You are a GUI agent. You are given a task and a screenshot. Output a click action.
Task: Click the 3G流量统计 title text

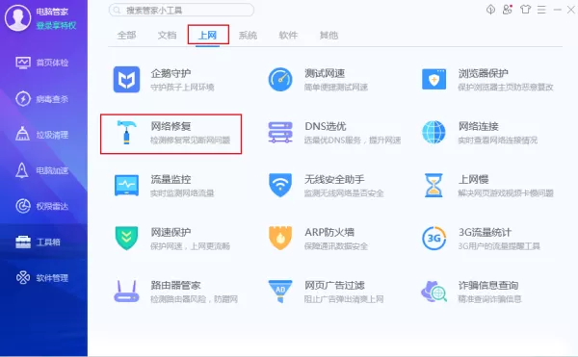(485, 233)
